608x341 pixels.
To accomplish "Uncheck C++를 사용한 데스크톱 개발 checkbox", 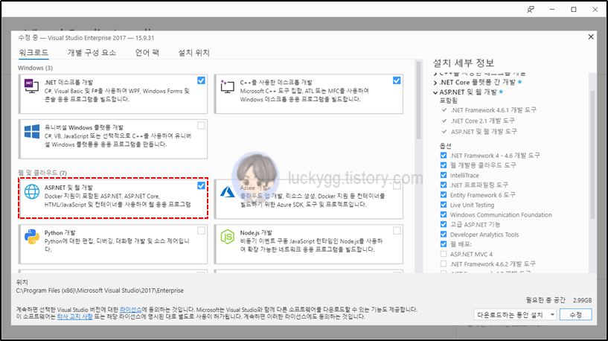I will (x=397, y=80).
